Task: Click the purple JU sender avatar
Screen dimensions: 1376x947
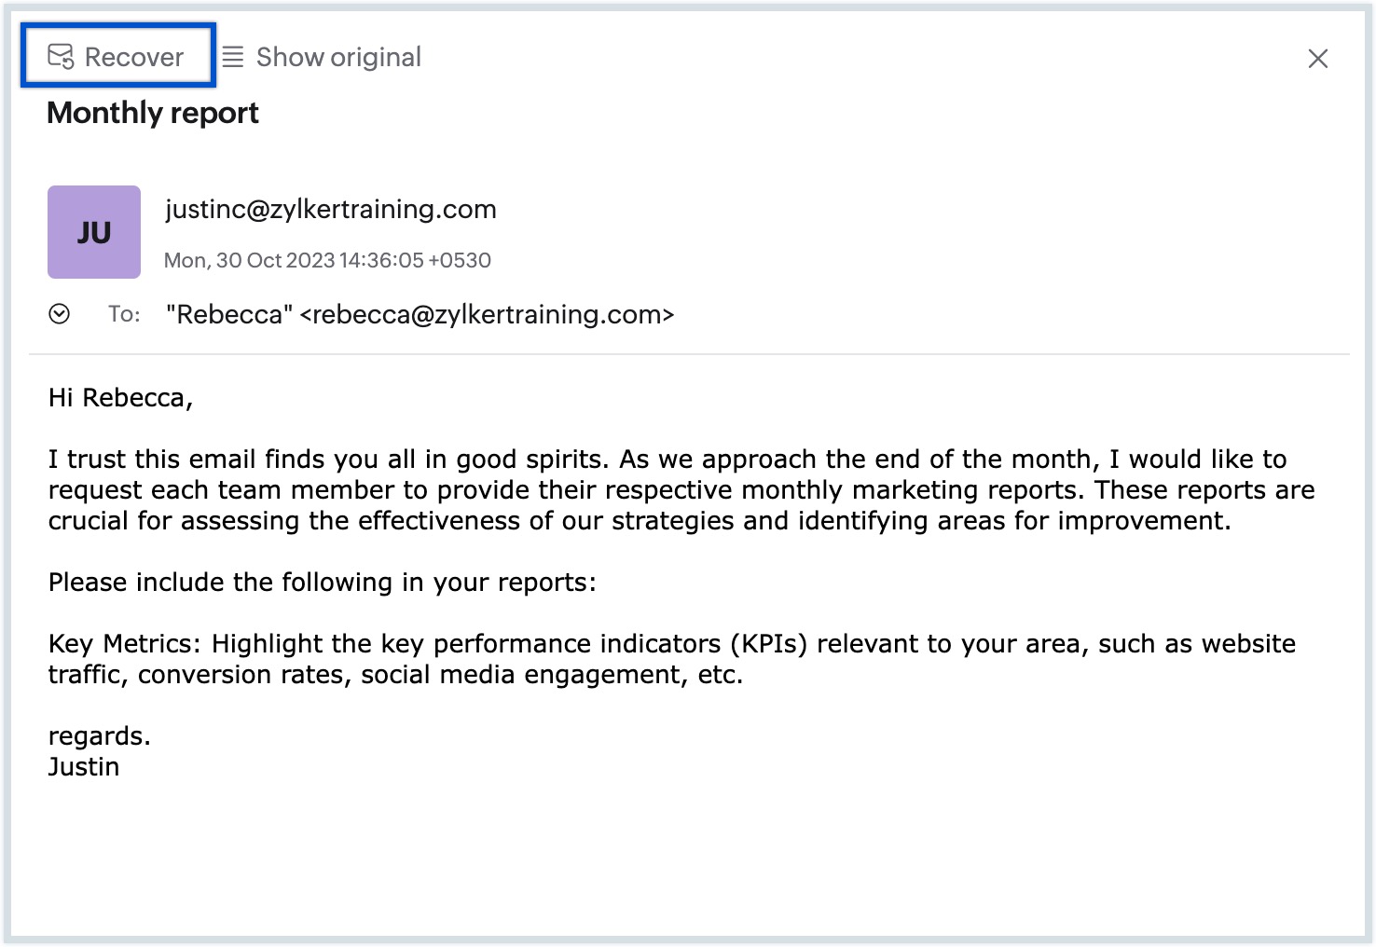Action: 94,232
